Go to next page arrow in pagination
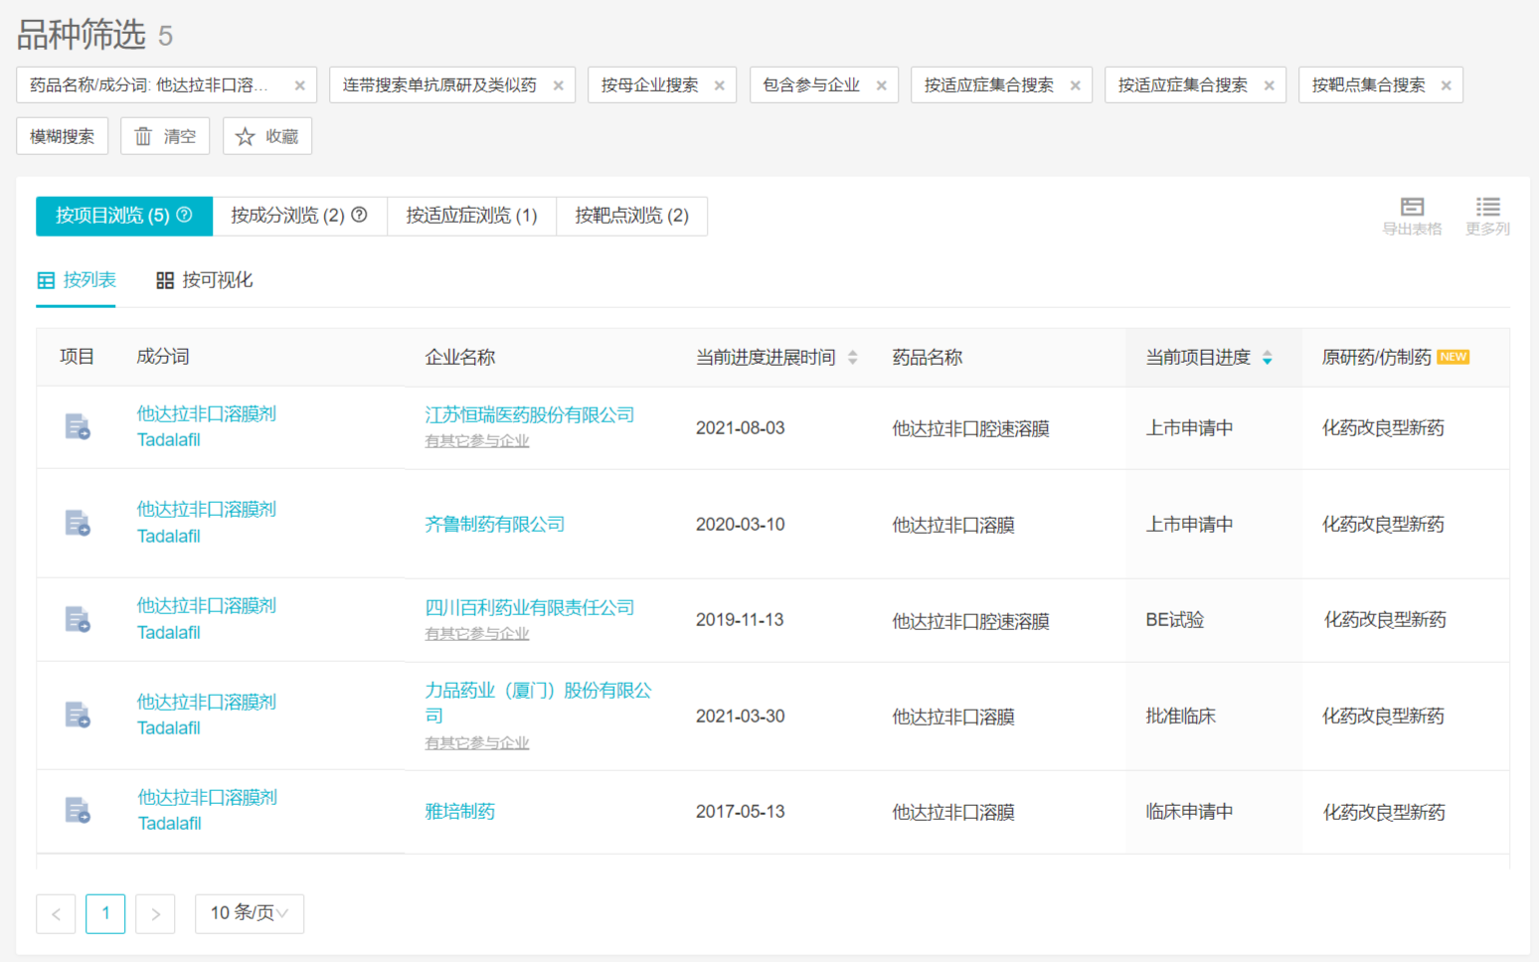1539x962 pixels. 155,913
